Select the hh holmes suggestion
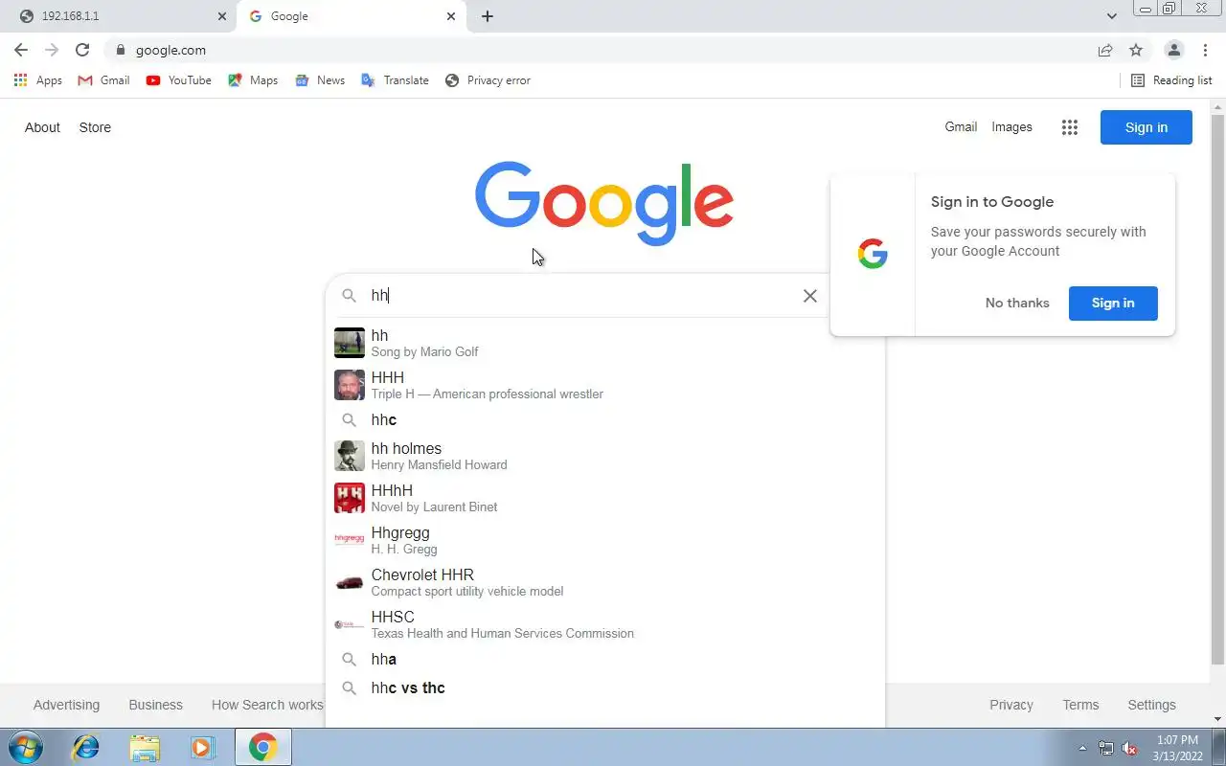 click(x=605, y=456)
